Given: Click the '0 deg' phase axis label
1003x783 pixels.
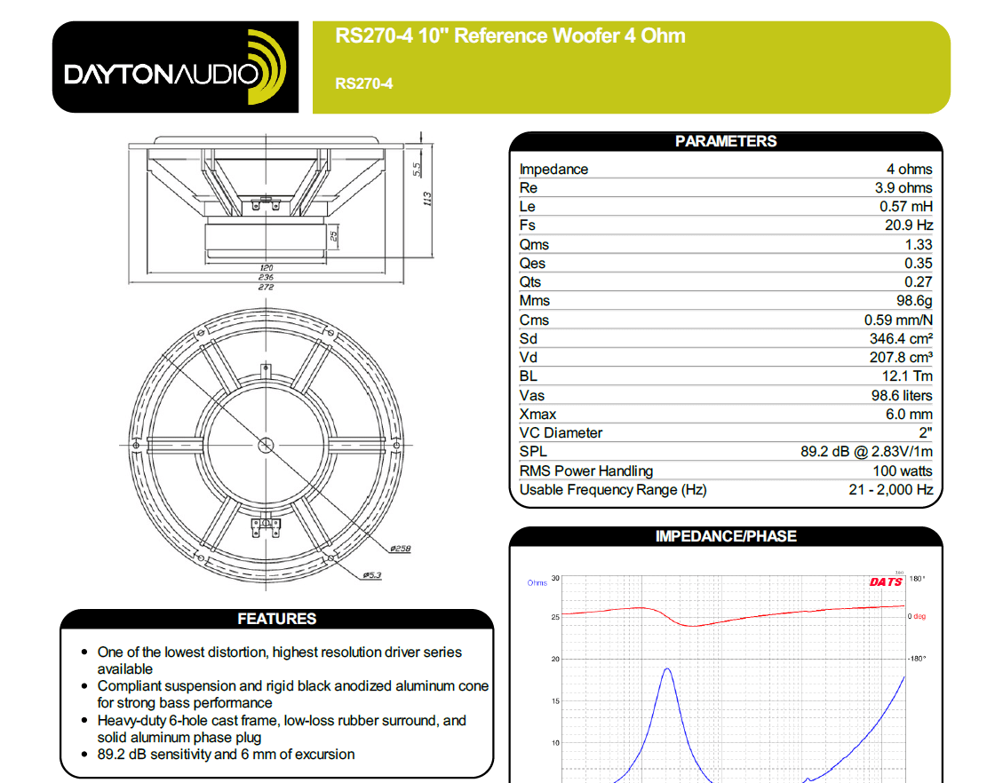Looking at the screenshot, I should [x=917, y=616].
